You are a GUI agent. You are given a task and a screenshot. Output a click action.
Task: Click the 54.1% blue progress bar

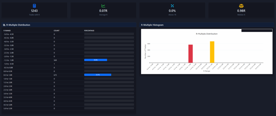(98, 75)
